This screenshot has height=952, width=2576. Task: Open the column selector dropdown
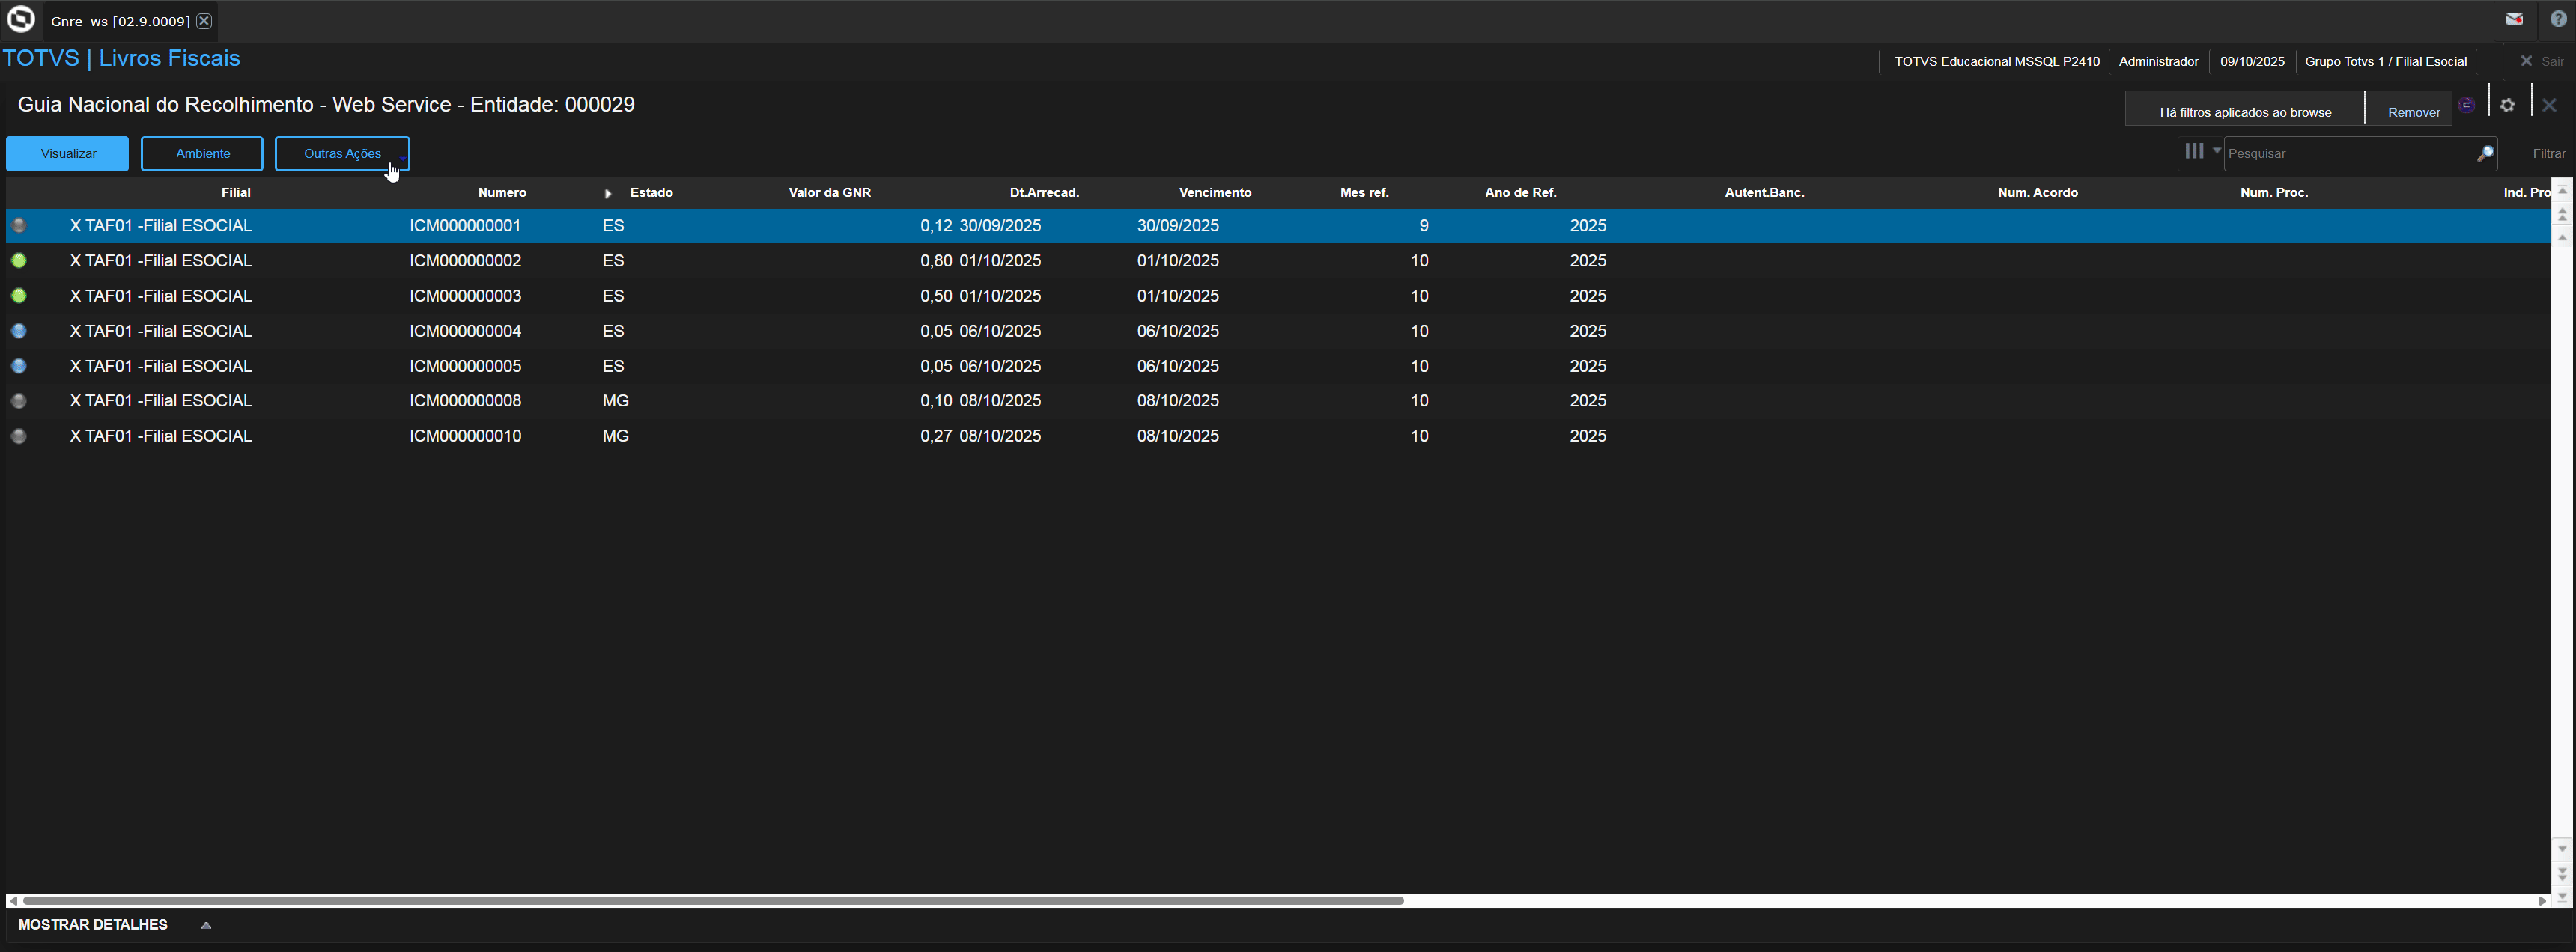(x=2200, y=152)
